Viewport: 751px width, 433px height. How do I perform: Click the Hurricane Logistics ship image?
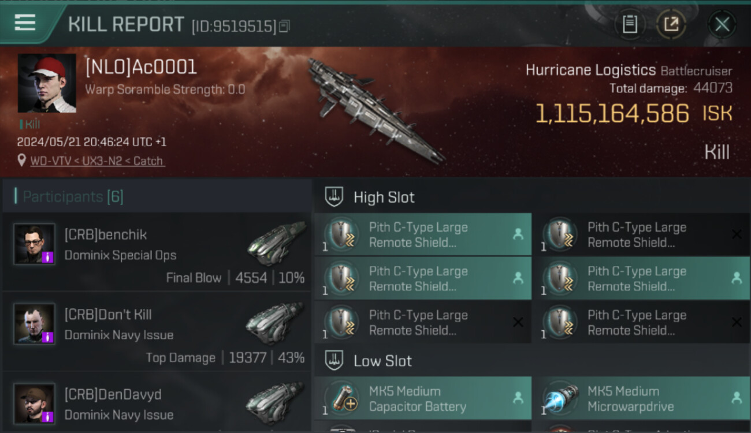pyautogui.click(x=375, y=110)
